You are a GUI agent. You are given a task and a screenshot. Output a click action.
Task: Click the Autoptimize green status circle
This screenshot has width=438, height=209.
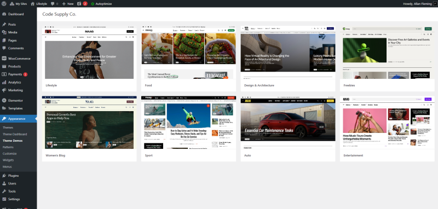pyautogui.click(x=93, y=4)
